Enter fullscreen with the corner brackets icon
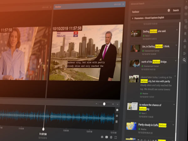188x141 pixels. point(116,138)
